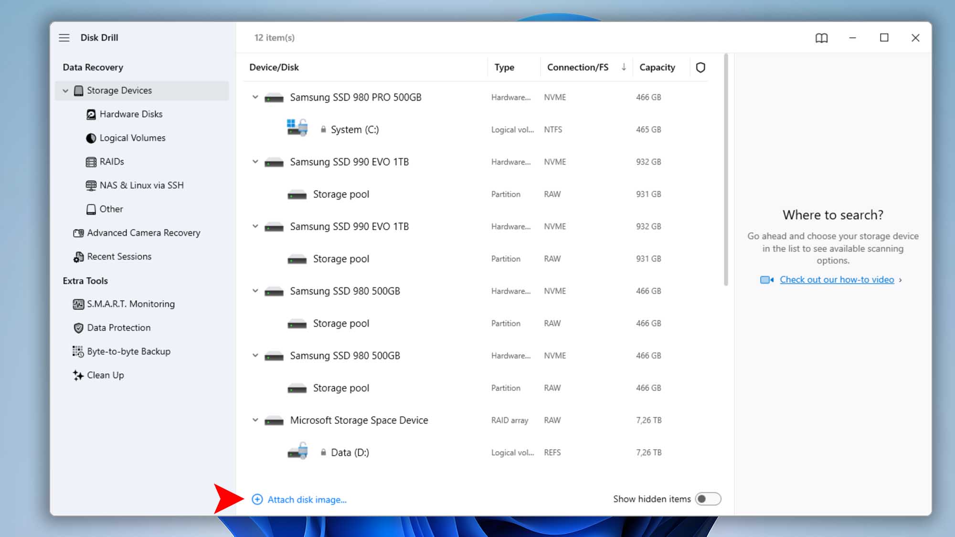Click the S.M.A.R.T. Monitoring icon
The image size is (955, 537).
[x=78, y=304]
